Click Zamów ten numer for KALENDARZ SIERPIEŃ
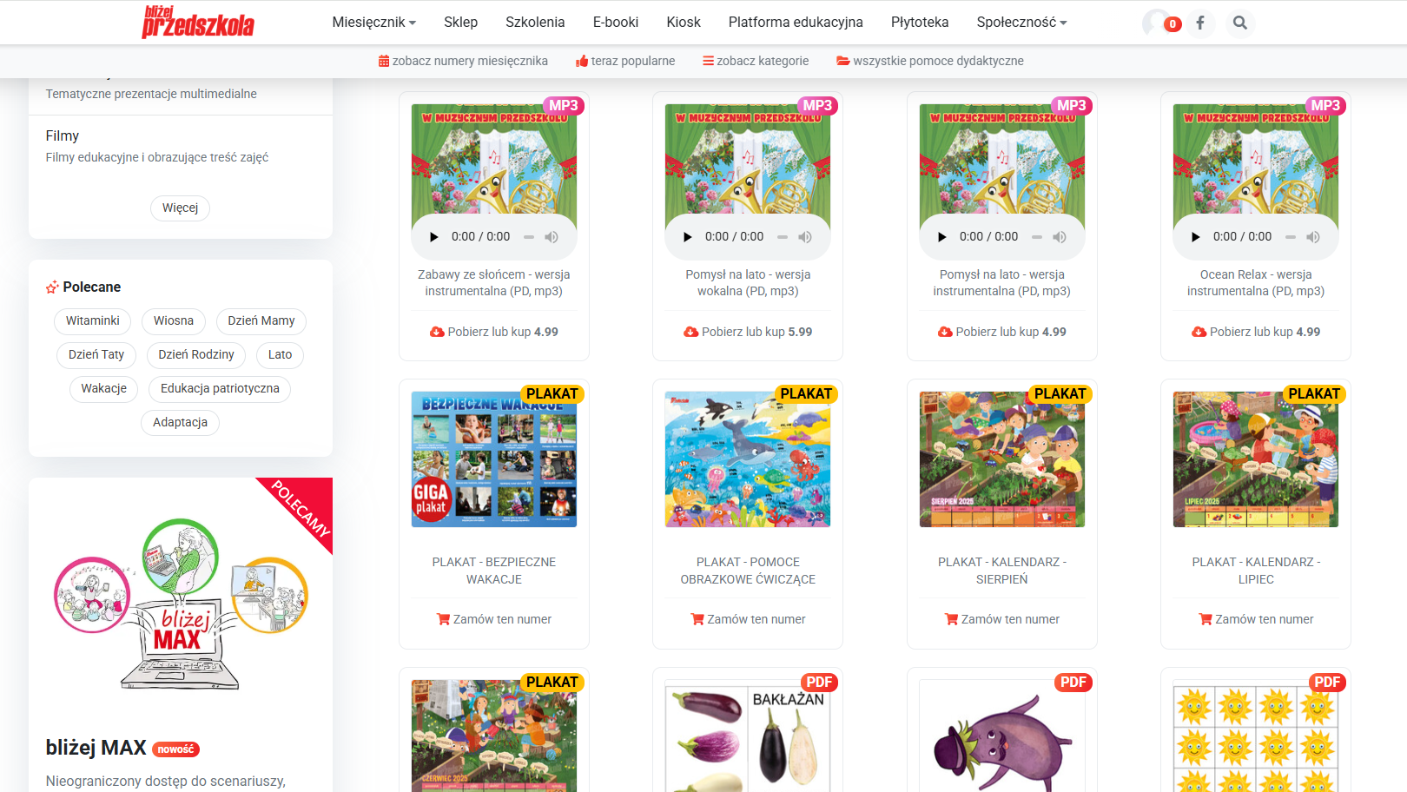Image resolution: width=1407 pixels, height=792 pixels. pos(1002,619)
